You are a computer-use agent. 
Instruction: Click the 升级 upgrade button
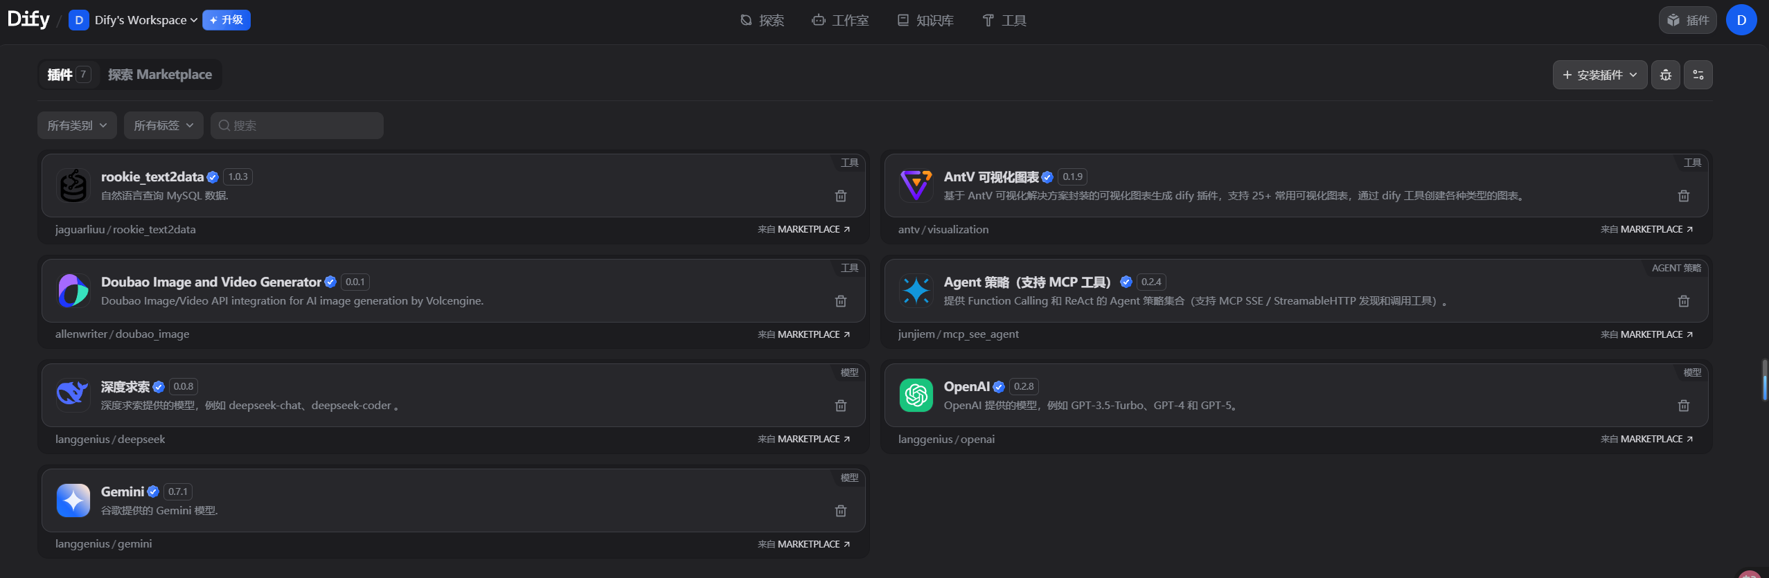tap(226, 20)
